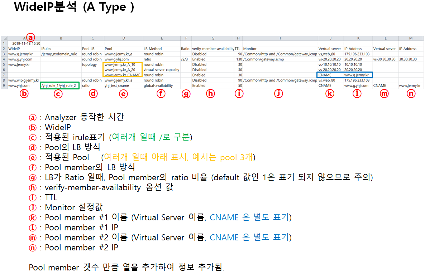This screenshot has width=425, height=274.
Task: Click the TTL header cell
Action: coord(238,49)
